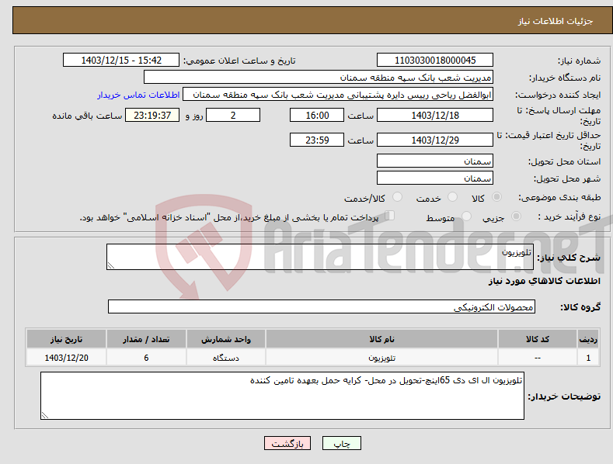The height and width of the screenshot is (464, 613).
Task: Click the گروه کالا field محصولات الکترونیکی
Action: 322,307
